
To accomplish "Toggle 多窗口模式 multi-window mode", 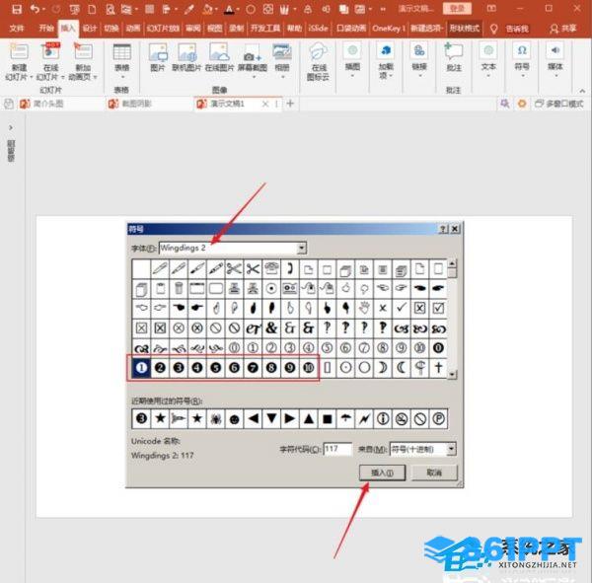I will coord(559,104).
